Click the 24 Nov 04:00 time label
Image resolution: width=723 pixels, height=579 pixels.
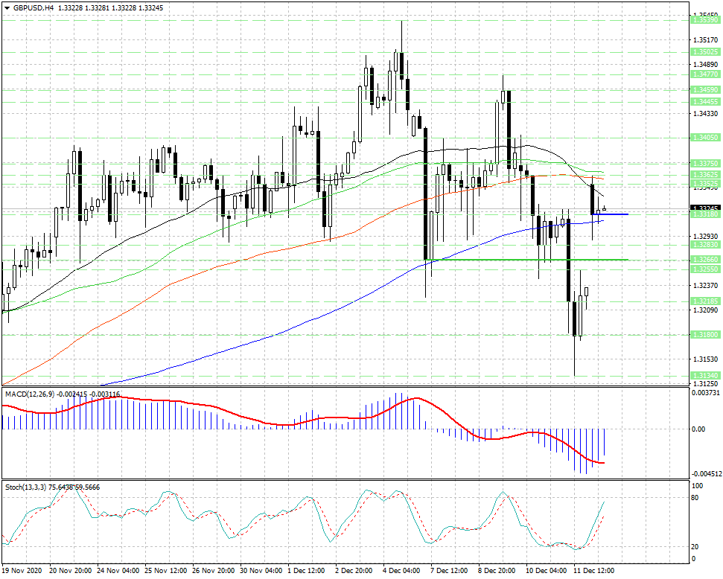tap(118, 571)
